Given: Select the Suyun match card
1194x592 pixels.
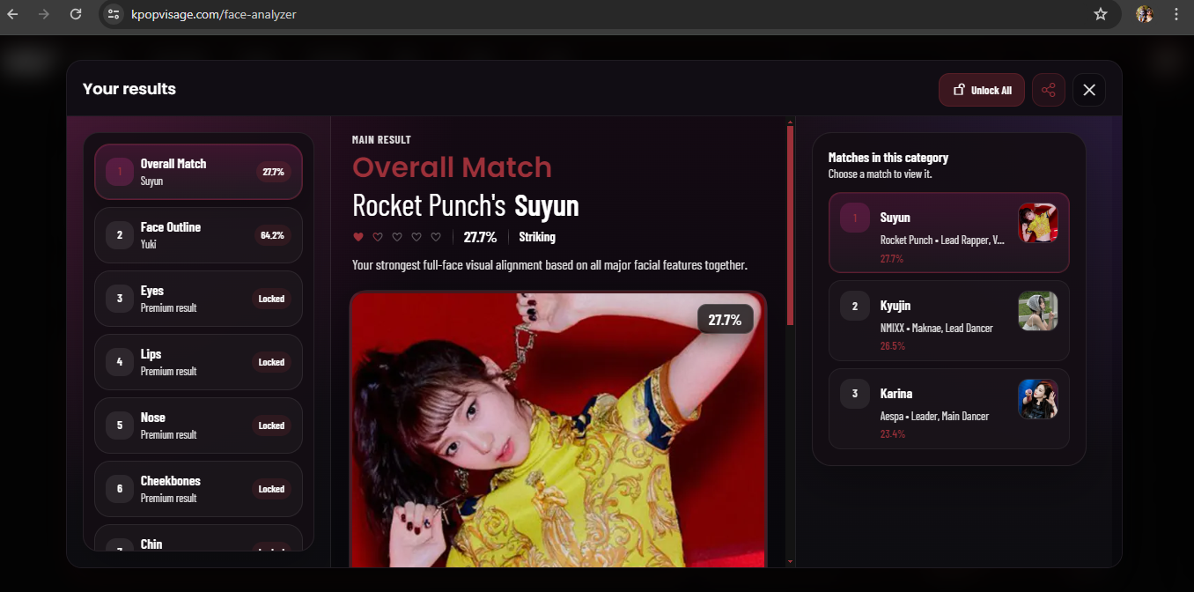Looking at the screenshot, I should 949,233.
